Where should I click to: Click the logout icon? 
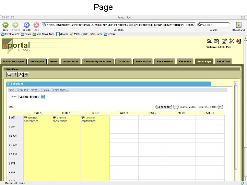coord(239,41)
